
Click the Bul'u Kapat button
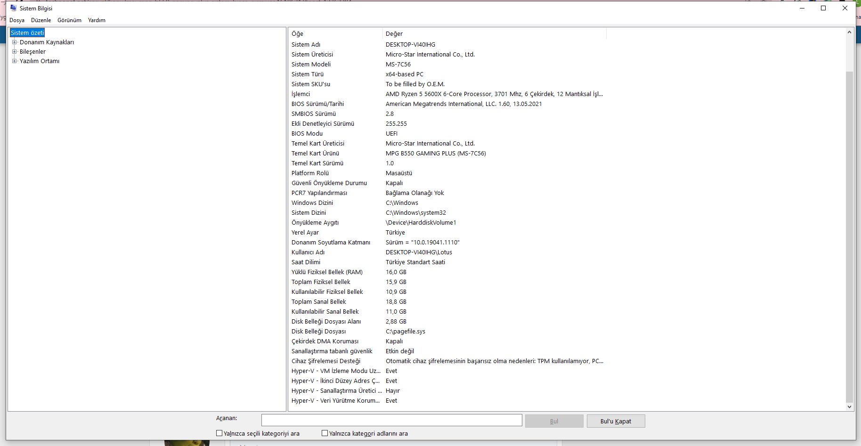tap(616, 421)
